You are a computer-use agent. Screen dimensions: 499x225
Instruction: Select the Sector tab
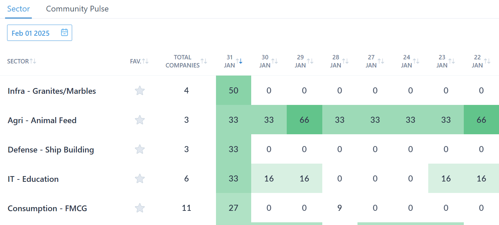19,9
